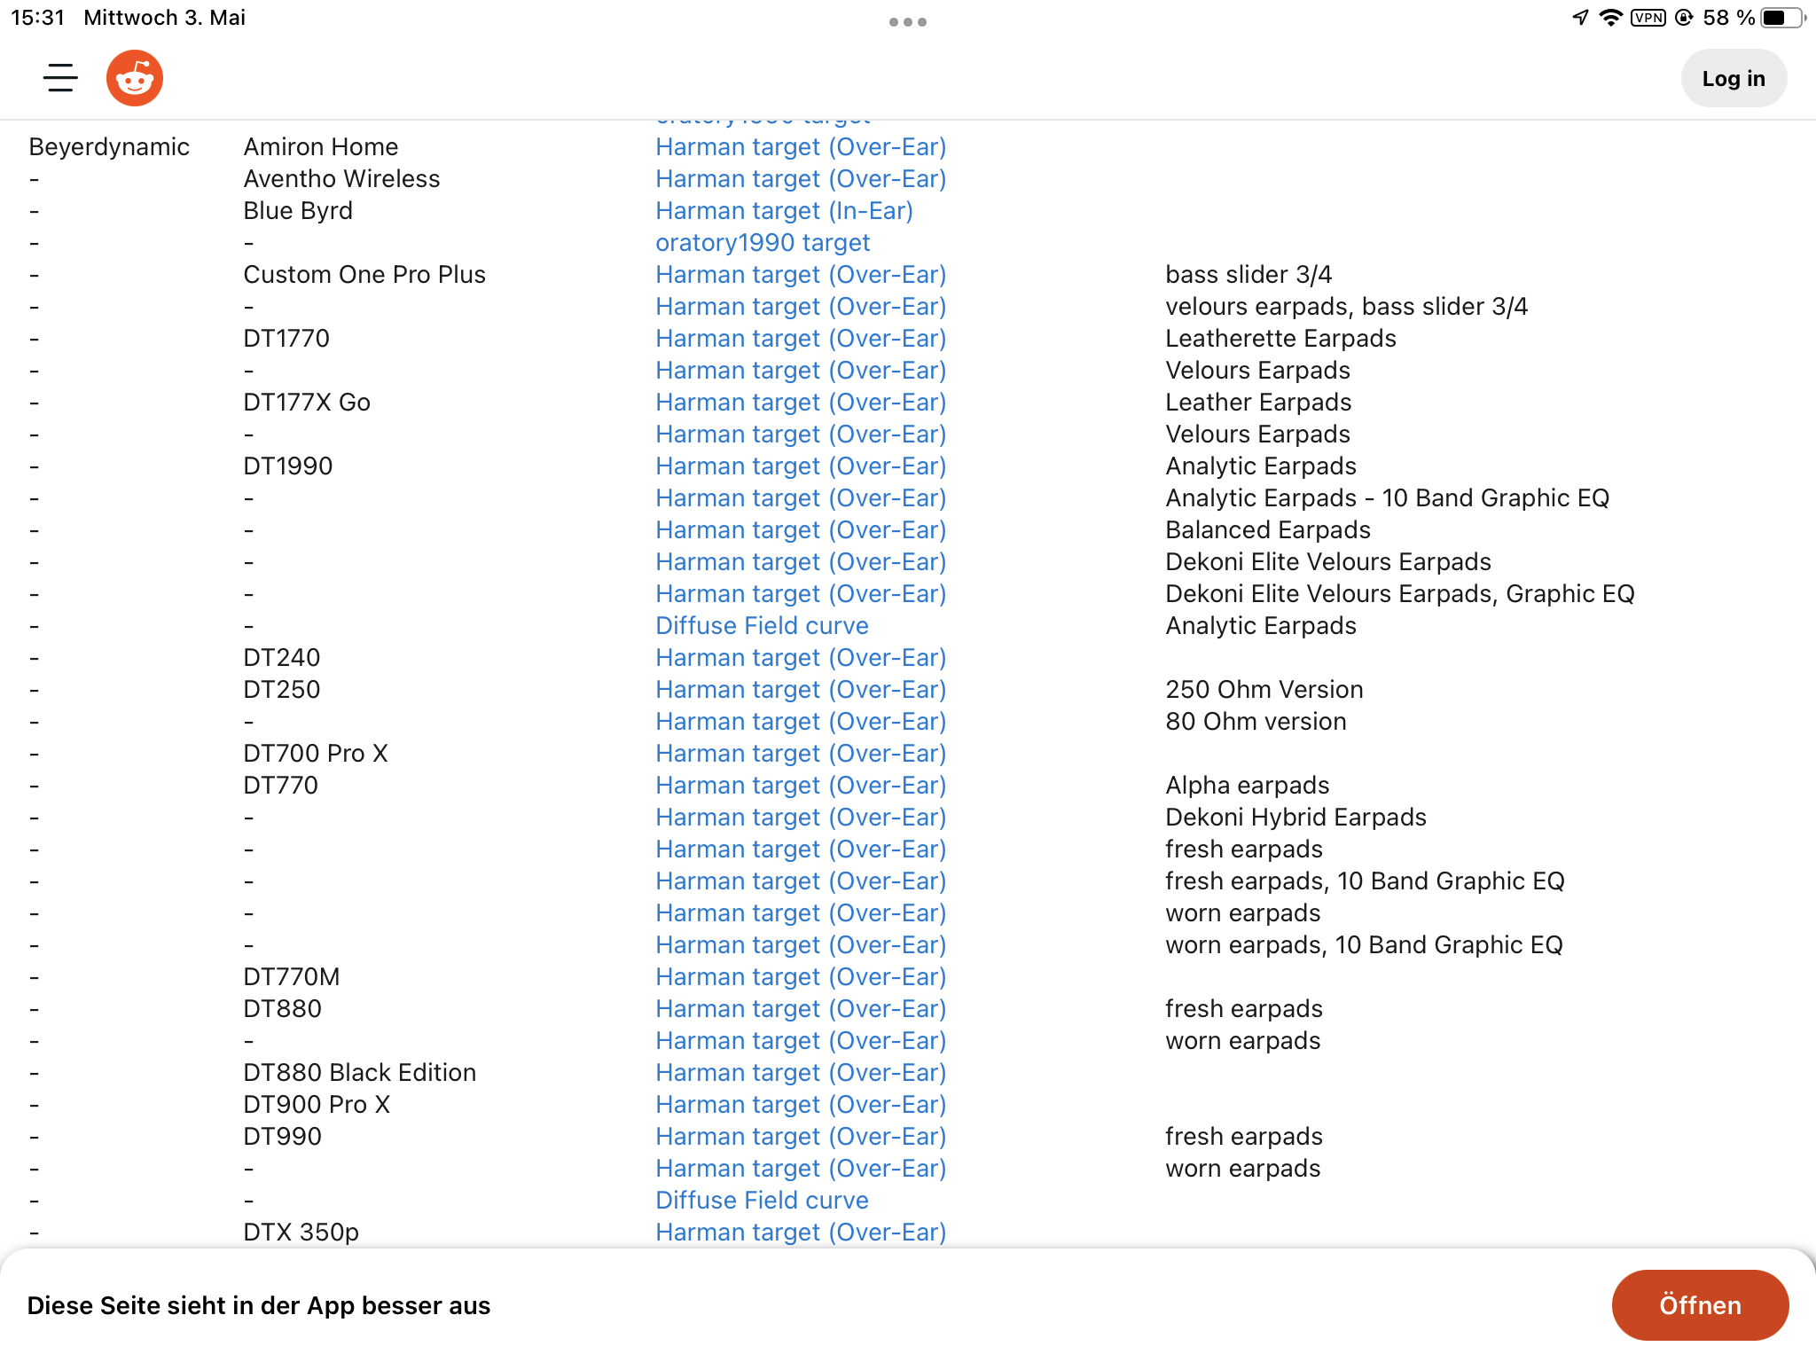Select the Beyerdynamic brand cell

(109, 147)
